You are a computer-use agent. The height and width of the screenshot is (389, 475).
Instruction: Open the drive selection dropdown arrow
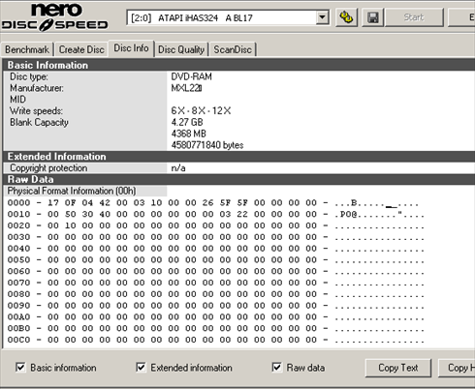[322, 17]
